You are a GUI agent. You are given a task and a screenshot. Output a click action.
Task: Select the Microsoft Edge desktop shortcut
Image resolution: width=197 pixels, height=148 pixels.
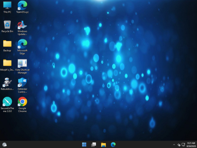22,47
